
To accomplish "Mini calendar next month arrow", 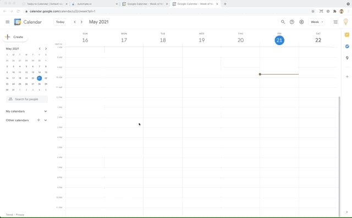I will pos(46,49).
